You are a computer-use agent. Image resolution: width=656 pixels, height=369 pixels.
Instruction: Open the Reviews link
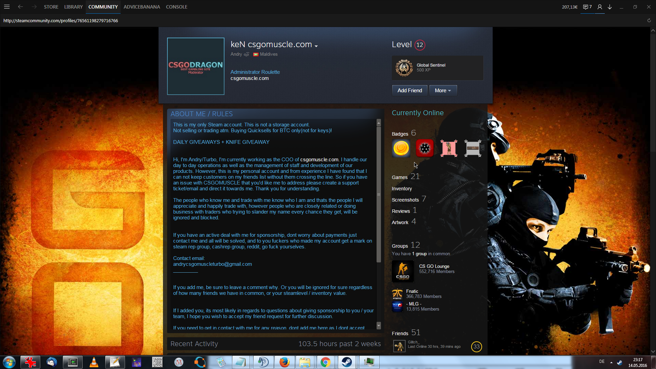tap(401, 211)
